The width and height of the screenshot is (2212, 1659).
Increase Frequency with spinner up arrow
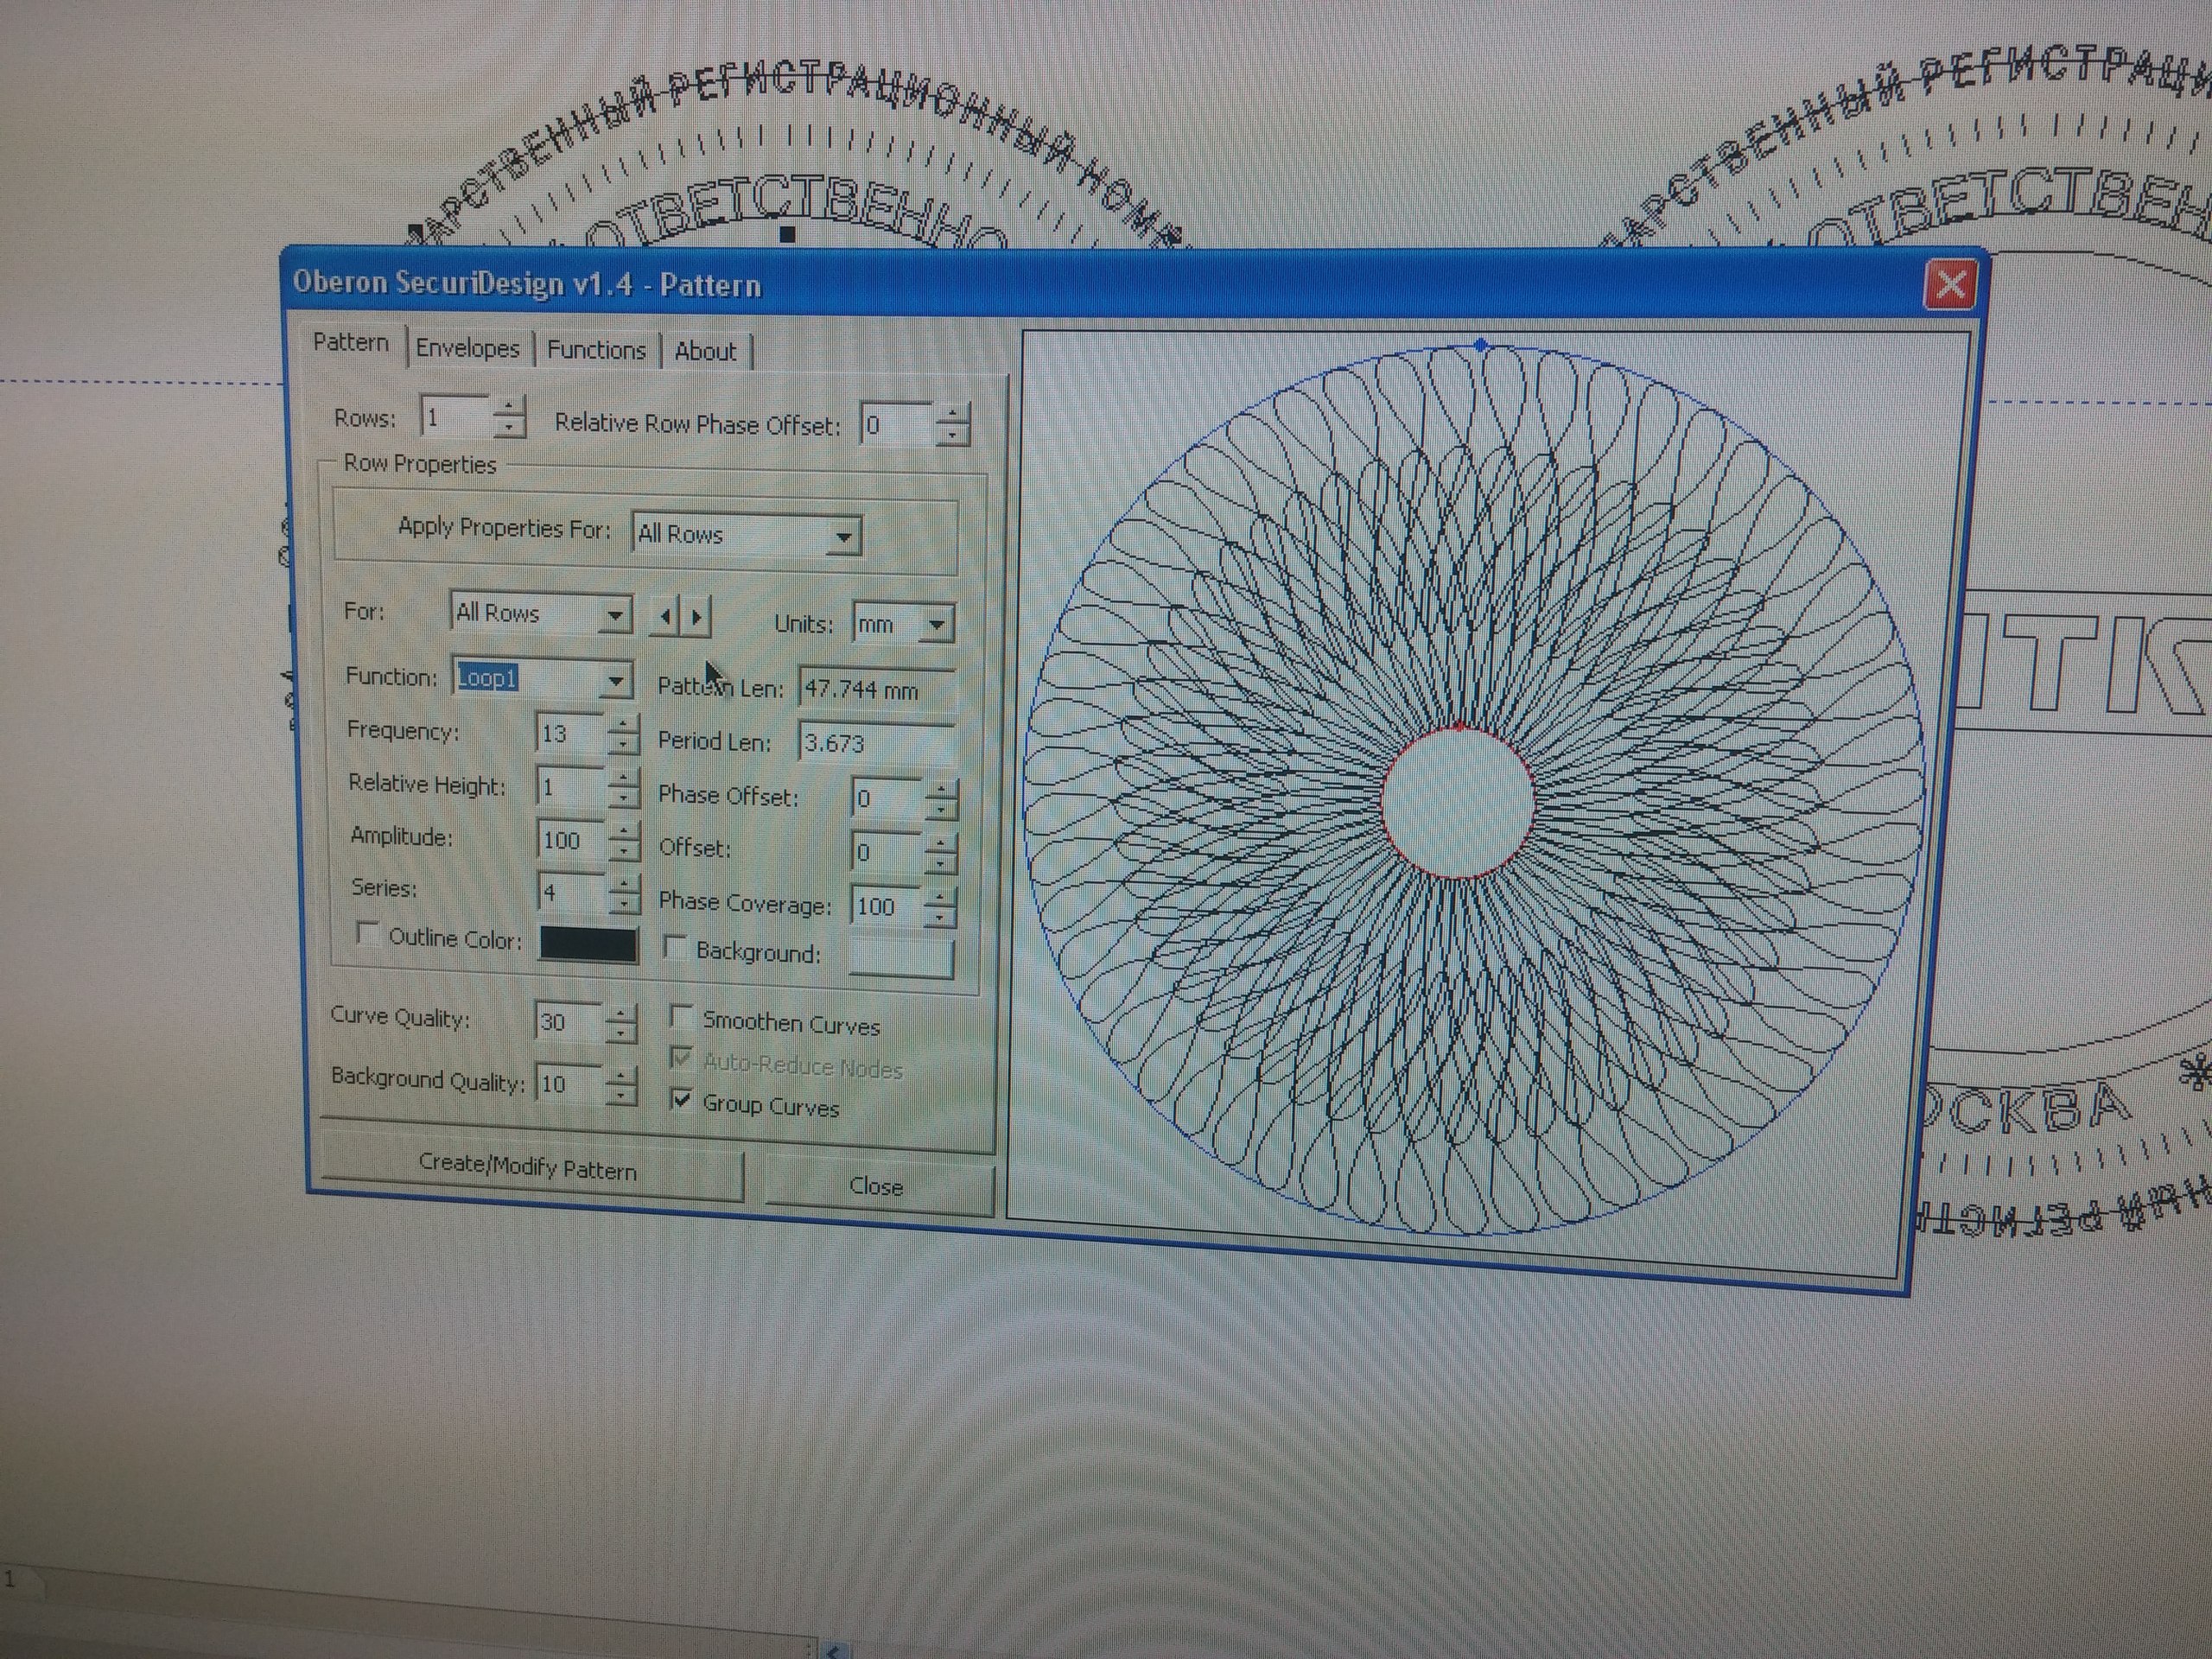(624, 724)
